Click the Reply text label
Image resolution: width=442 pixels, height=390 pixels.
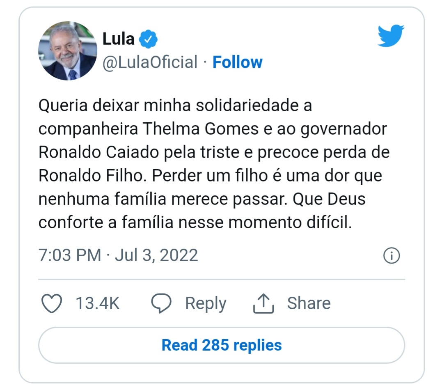tap(206, 304)
